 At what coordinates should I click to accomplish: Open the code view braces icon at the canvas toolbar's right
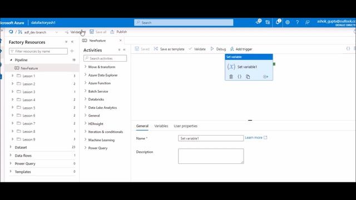348,48
